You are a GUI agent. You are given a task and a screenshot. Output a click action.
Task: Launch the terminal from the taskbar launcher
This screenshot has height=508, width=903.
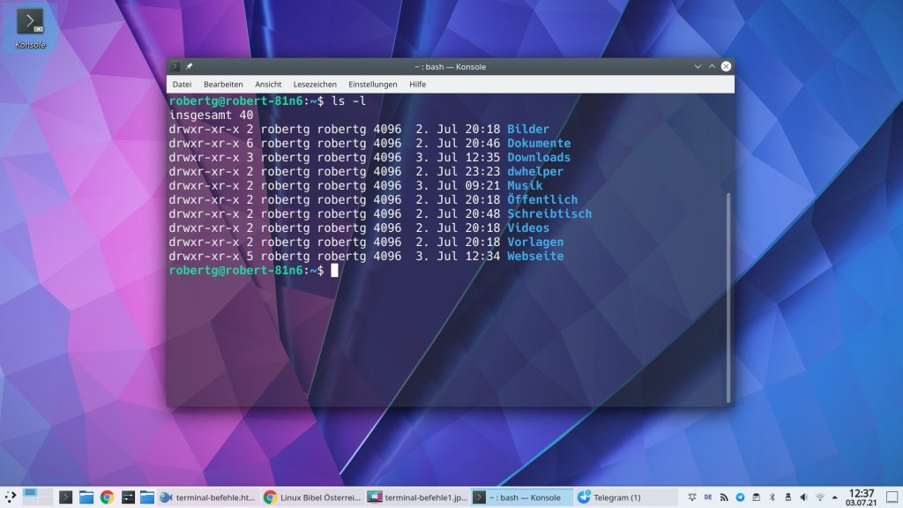pyautogui.click(x=65, y=497)
